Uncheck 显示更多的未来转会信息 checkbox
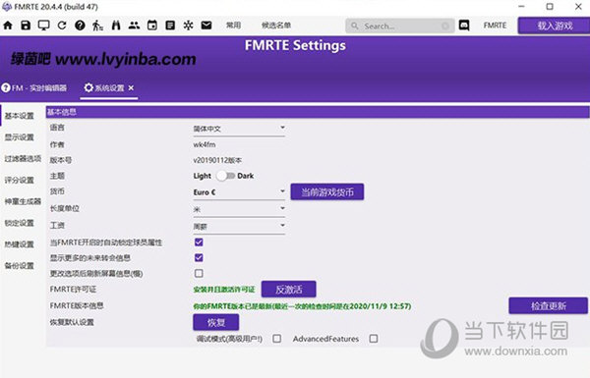The width and height of the screenshot is (590, 378). [199, 258]
